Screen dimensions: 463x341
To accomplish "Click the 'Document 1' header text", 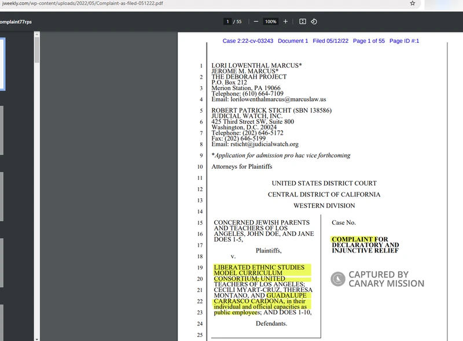I will 293,41.
